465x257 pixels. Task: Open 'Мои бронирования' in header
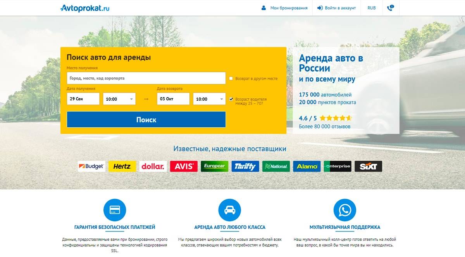click(284, 8)
